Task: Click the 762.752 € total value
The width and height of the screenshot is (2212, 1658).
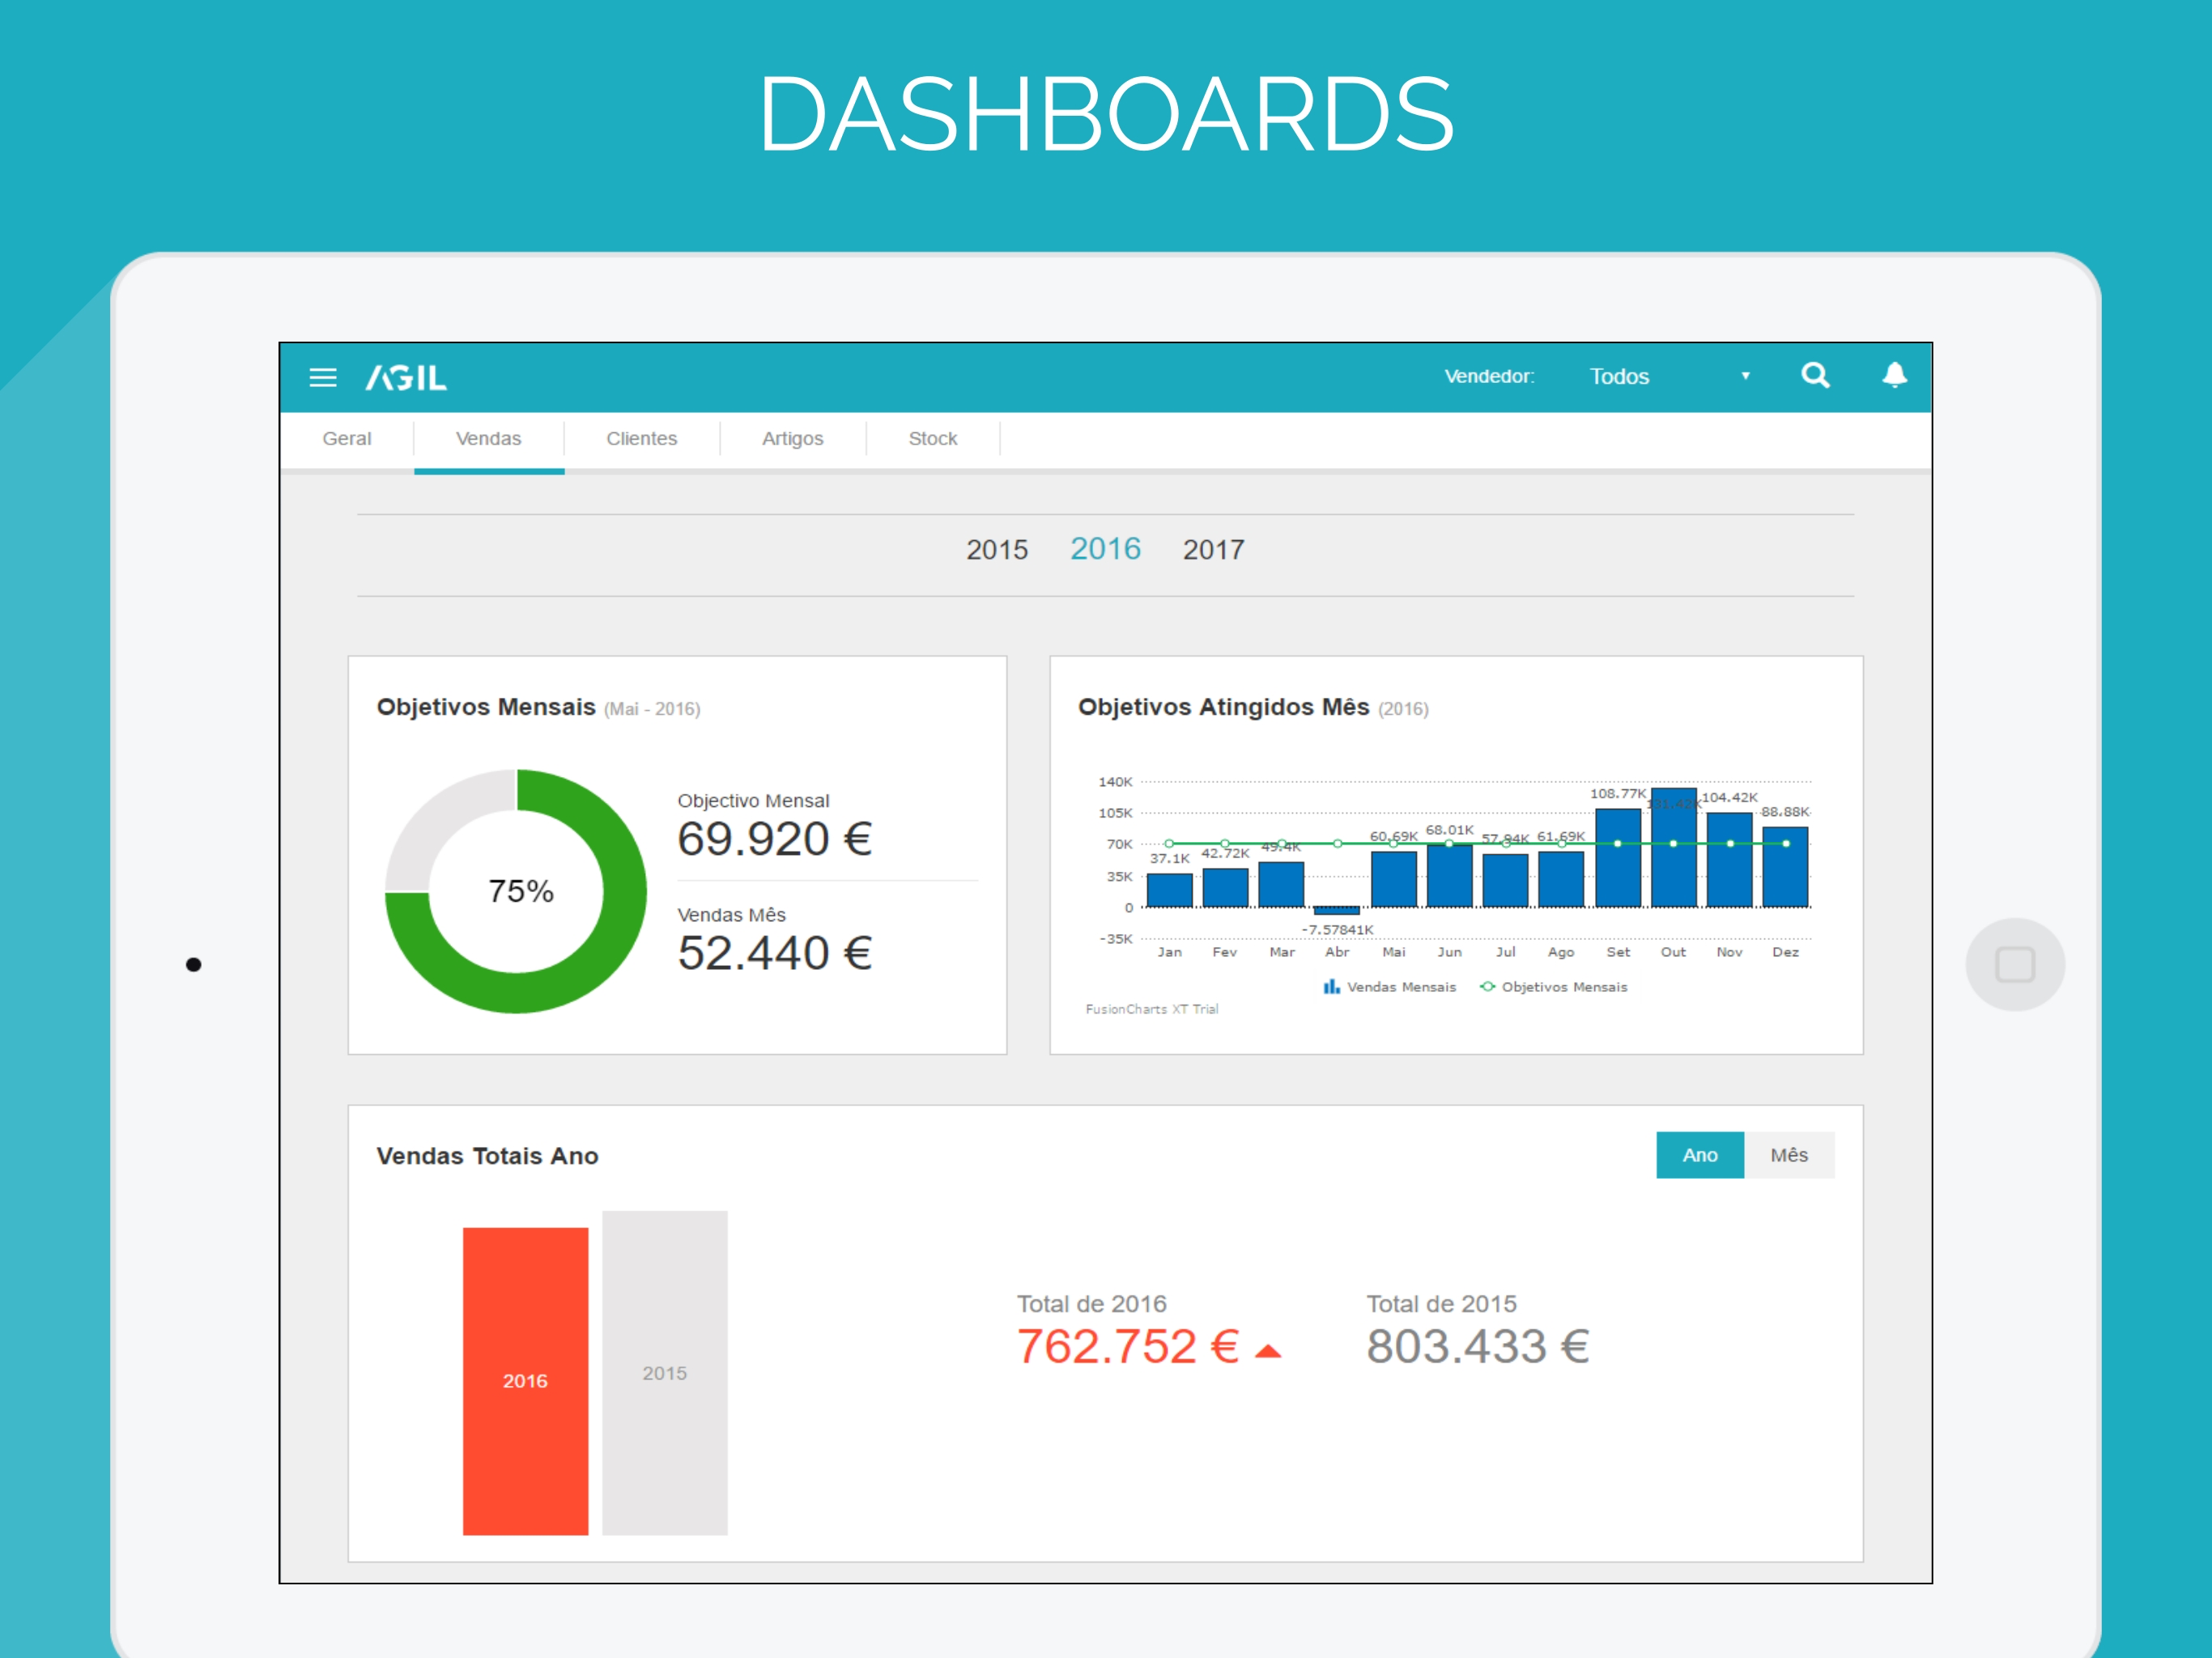Action: 1129,1346
